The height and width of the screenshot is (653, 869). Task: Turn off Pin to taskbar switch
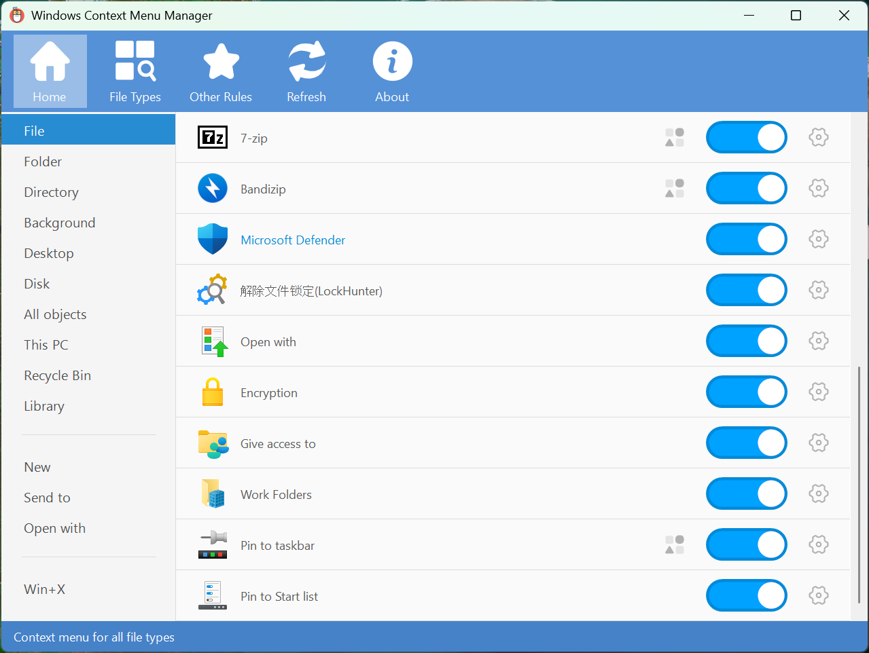tap(747, 544)
